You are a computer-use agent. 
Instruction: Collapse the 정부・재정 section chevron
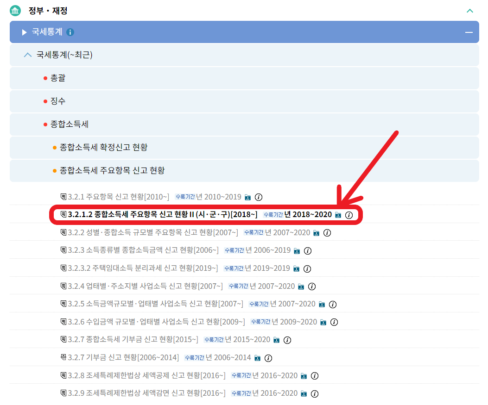pos(469,11)
